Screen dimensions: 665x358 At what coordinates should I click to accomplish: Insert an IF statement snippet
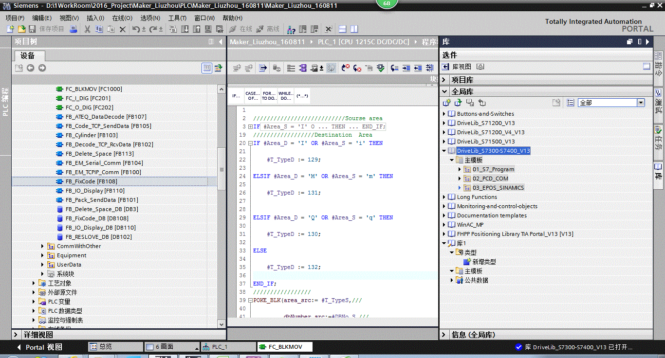[236, 96]
